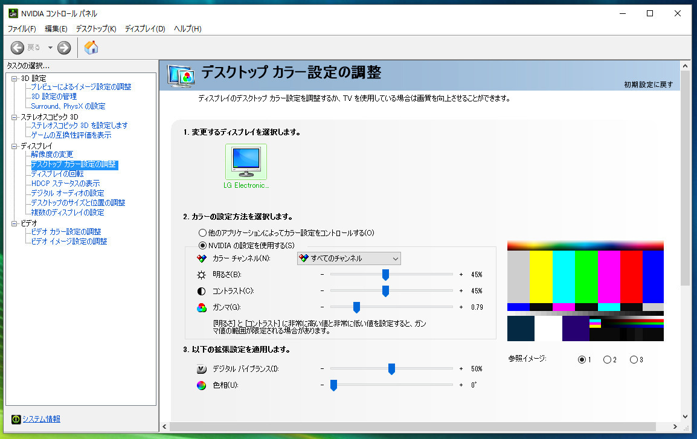697x439 pixels.
Task: Decrease hue with the minus button
Action: [323, 385]
